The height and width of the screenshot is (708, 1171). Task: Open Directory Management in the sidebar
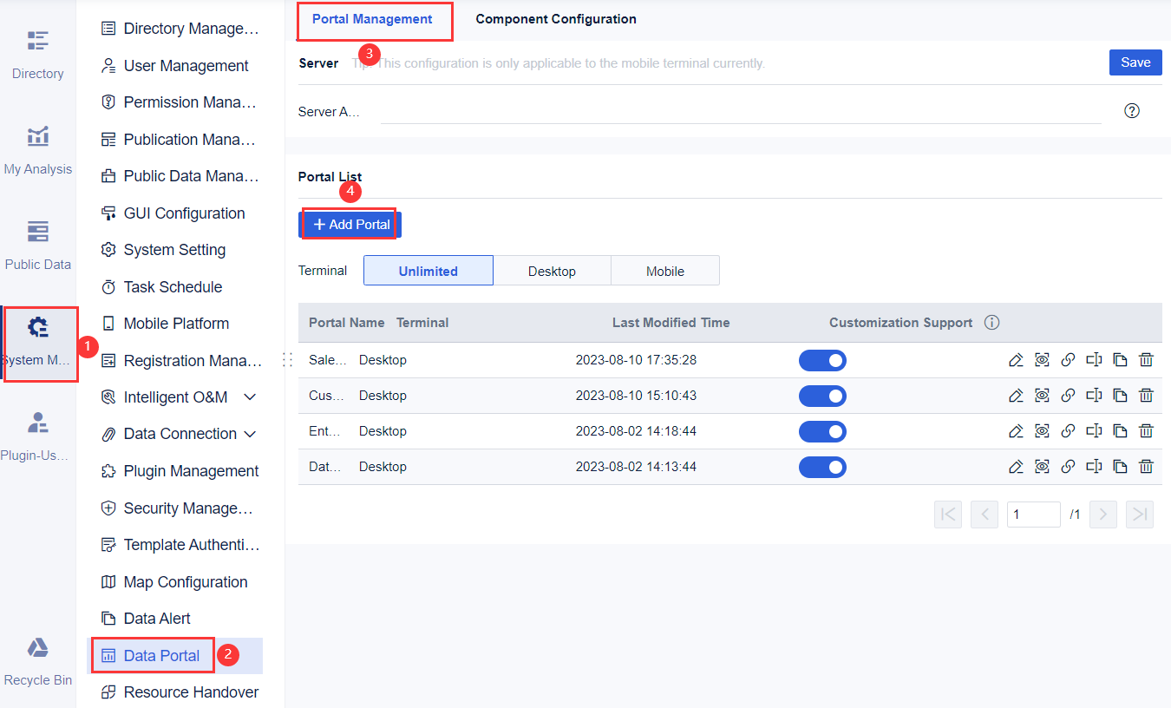click(x=180, y=28)
